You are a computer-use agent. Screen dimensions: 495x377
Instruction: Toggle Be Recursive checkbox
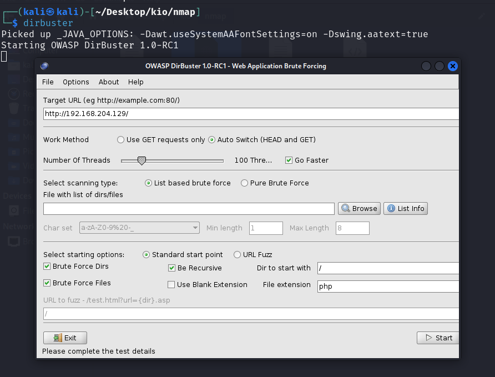pos(171,268)
